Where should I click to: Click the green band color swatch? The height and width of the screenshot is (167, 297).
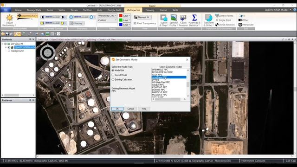tap(121, 20)
